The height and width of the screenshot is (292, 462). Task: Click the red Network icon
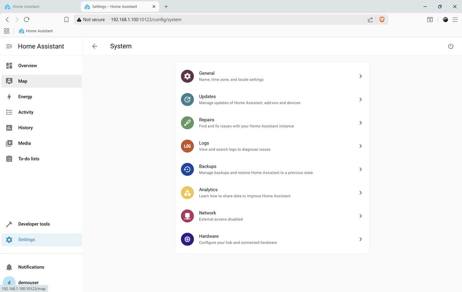(x=187, y=216)
